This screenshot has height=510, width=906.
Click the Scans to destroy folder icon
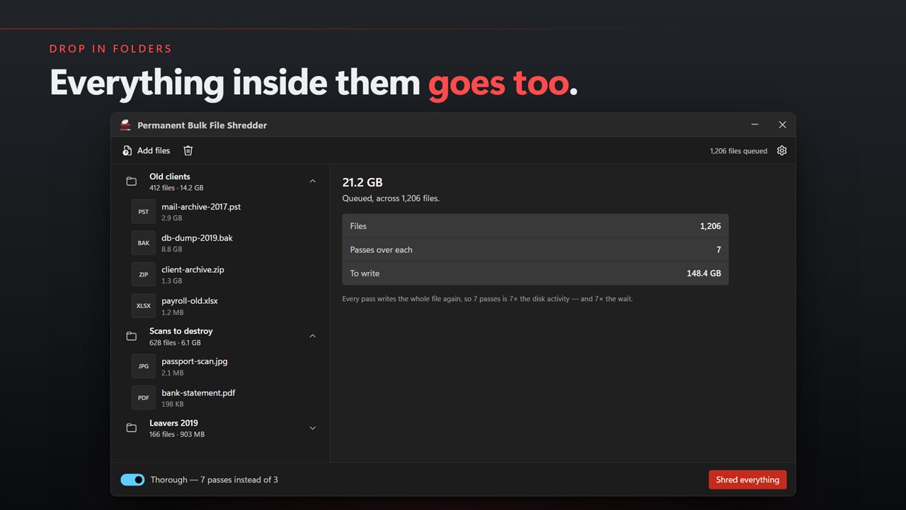pos(131,336)
